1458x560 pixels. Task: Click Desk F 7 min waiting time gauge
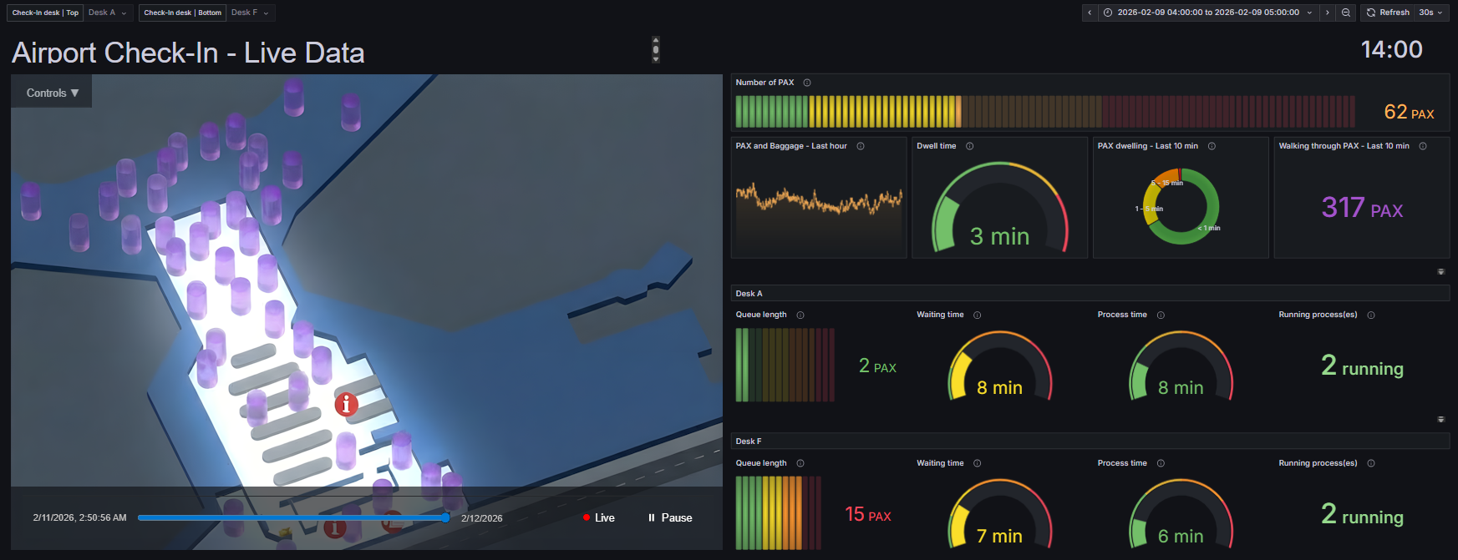[1000, 514]
